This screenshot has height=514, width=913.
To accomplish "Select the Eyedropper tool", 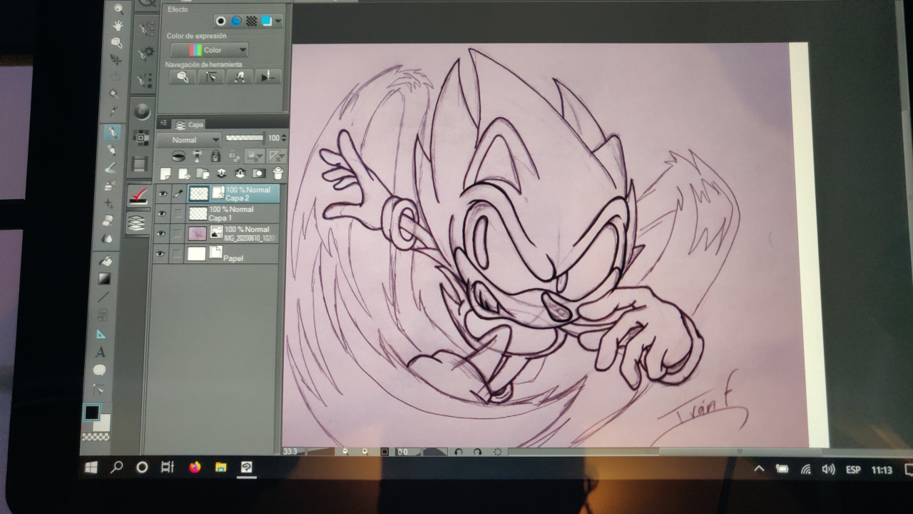I will 113,111.
